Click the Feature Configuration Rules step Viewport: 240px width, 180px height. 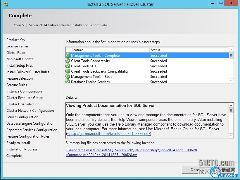tap(28, 136)
